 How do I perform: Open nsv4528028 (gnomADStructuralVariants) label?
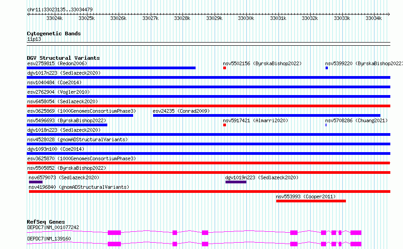(77, 139)
